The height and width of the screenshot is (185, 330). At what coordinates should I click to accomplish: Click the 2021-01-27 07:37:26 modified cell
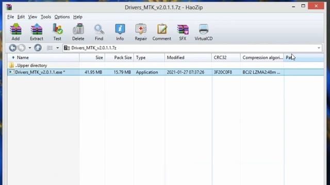(186, 72)
